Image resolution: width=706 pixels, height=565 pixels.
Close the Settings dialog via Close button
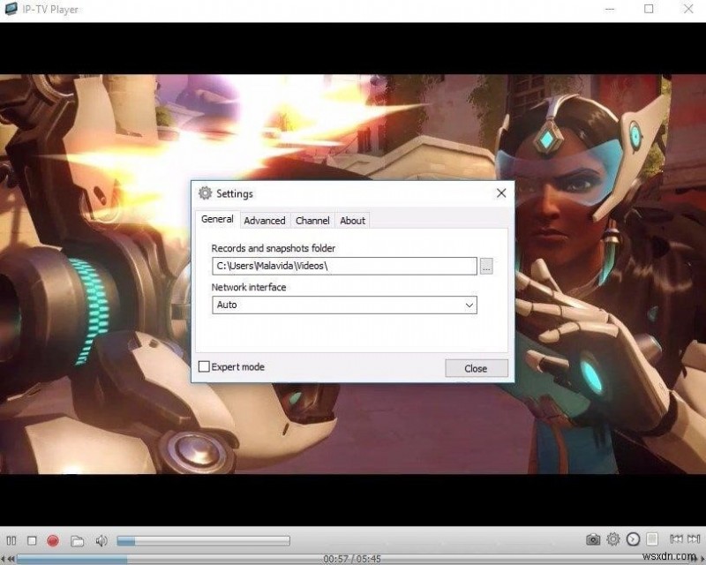click(476, 367)
